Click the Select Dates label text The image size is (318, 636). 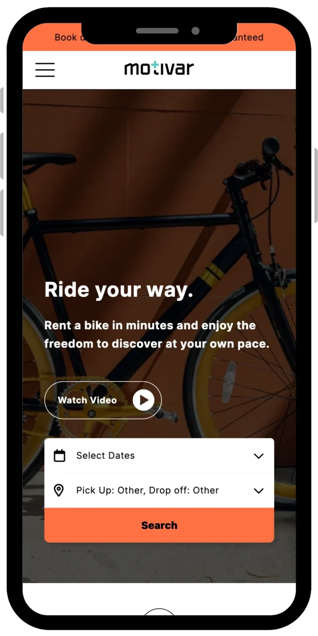pos(106,455)
